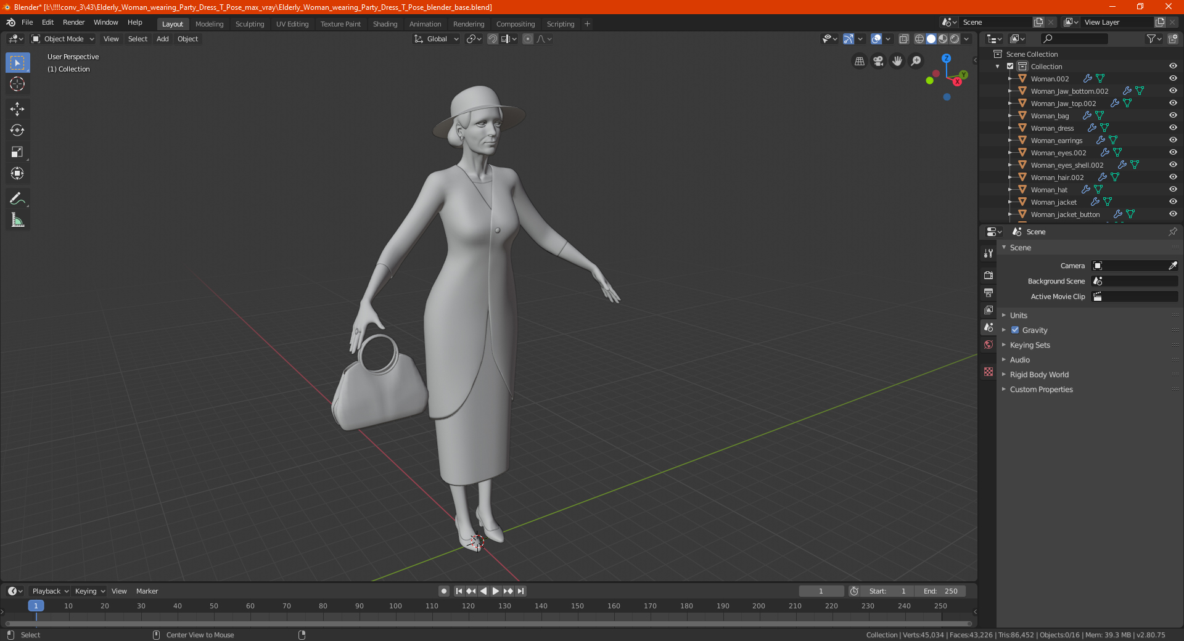
Task: Open the Render properties tab
Action: pos(989,276)
